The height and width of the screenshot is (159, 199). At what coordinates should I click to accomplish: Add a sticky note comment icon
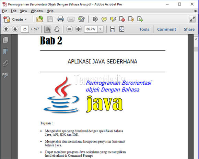[x=104, y=19]
